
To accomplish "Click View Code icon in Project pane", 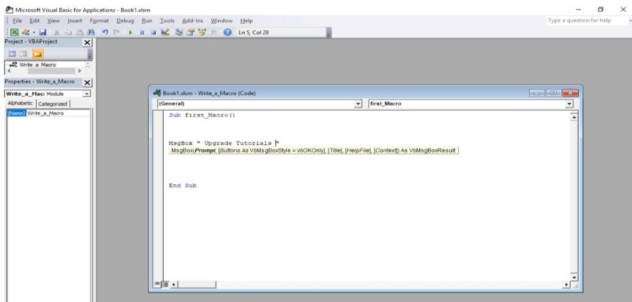I will [x=12, y=53].
